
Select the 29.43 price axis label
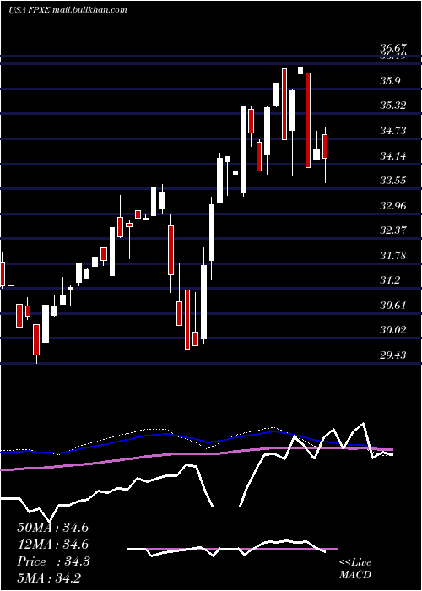pyautogui.click(x=392, y=355)
